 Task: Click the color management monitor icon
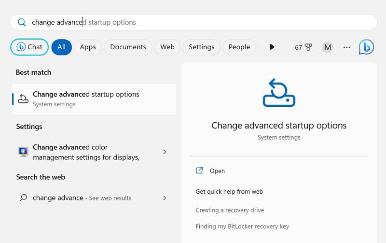pyautogui.click(x=23, y=152)
